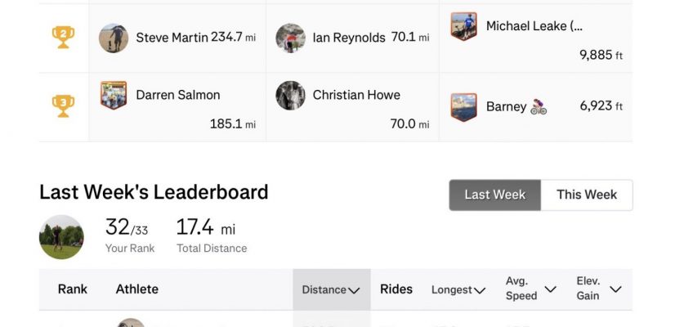Sort by Avg. Speed column

pos(531,289)
